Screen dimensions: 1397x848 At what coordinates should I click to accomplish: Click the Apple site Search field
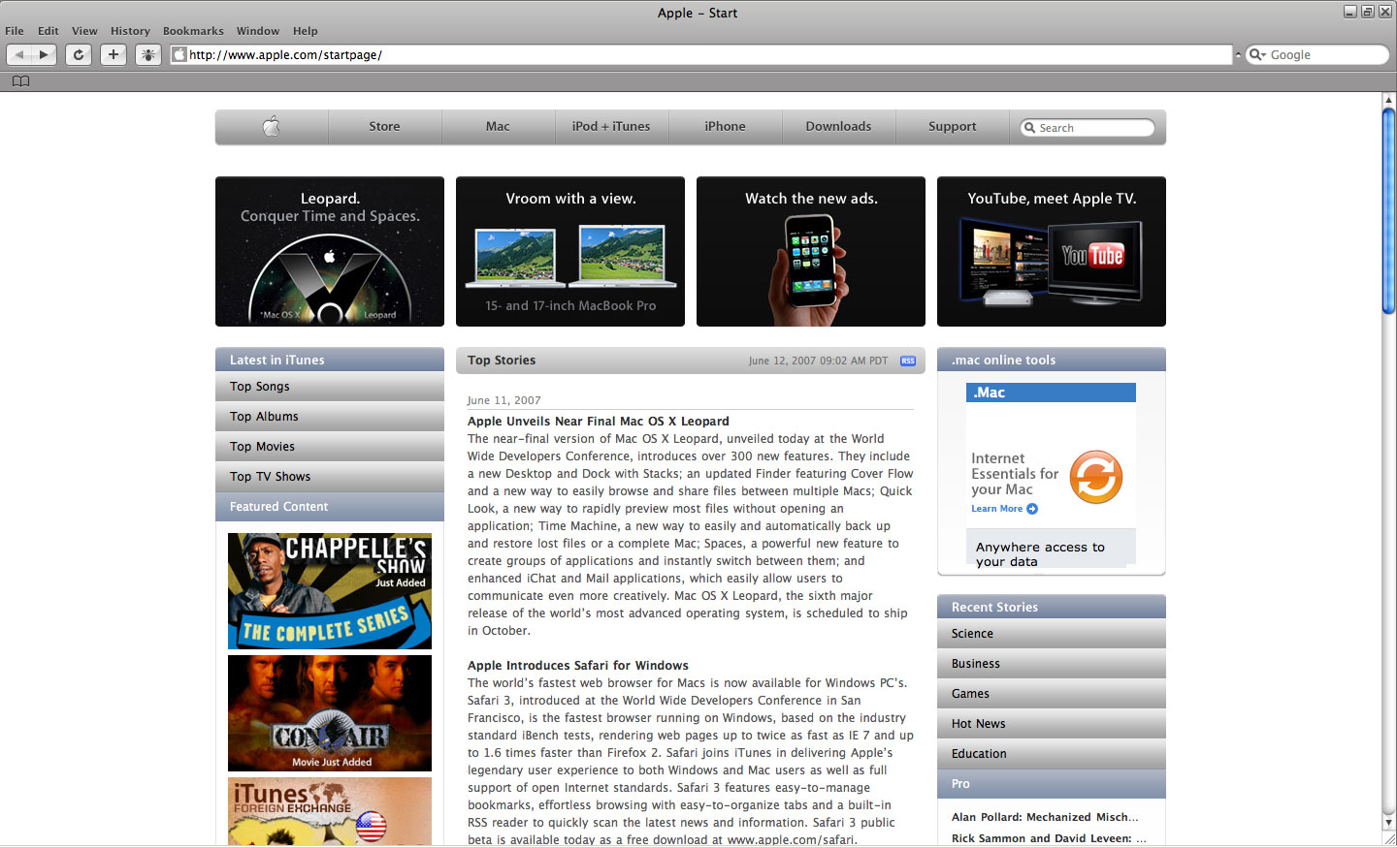click(x=1088, y=128)
